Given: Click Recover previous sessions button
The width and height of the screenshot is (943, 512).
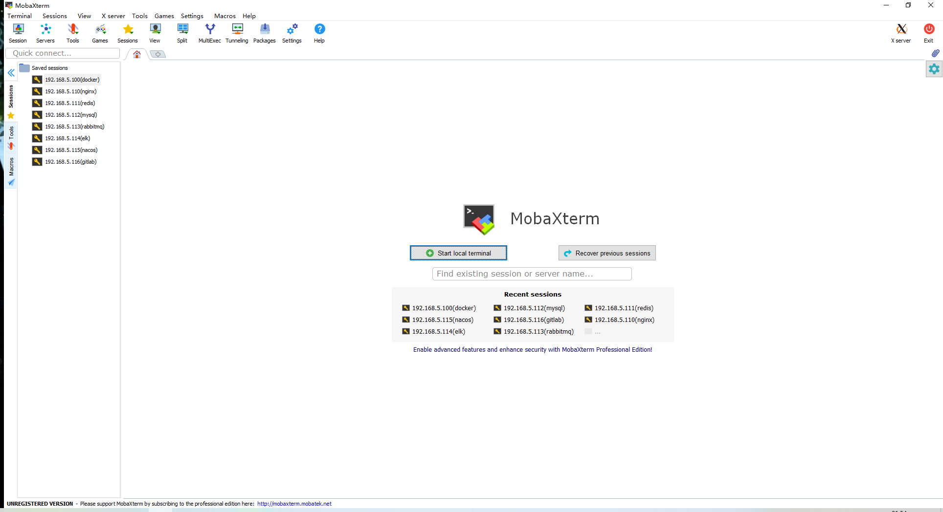Looking at the screenshot, I should click(x=607, y=253).
